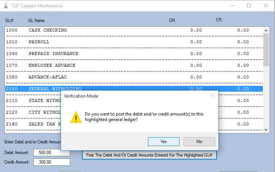The image size is (275, 172).
Task: Click the CR value in PAYROLL row
Action: [x=243, y=42]
